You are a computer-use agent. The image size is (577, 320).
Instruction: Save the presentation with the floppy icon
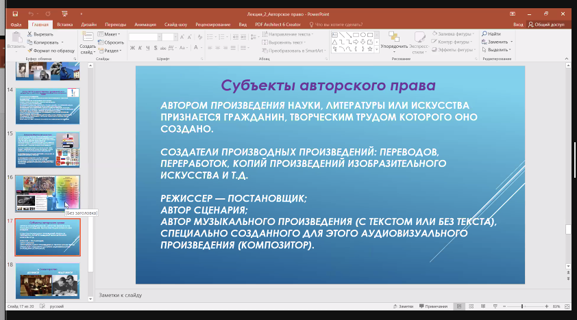(15, 14)
